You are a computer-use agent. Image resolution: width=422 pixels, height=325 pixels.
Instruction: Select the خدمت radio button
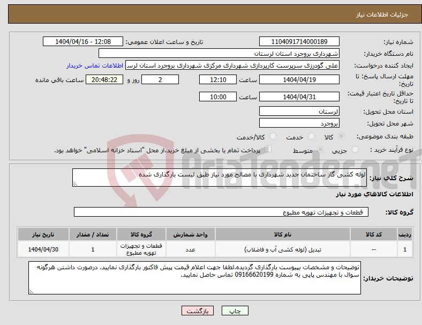tap(311, 136)
